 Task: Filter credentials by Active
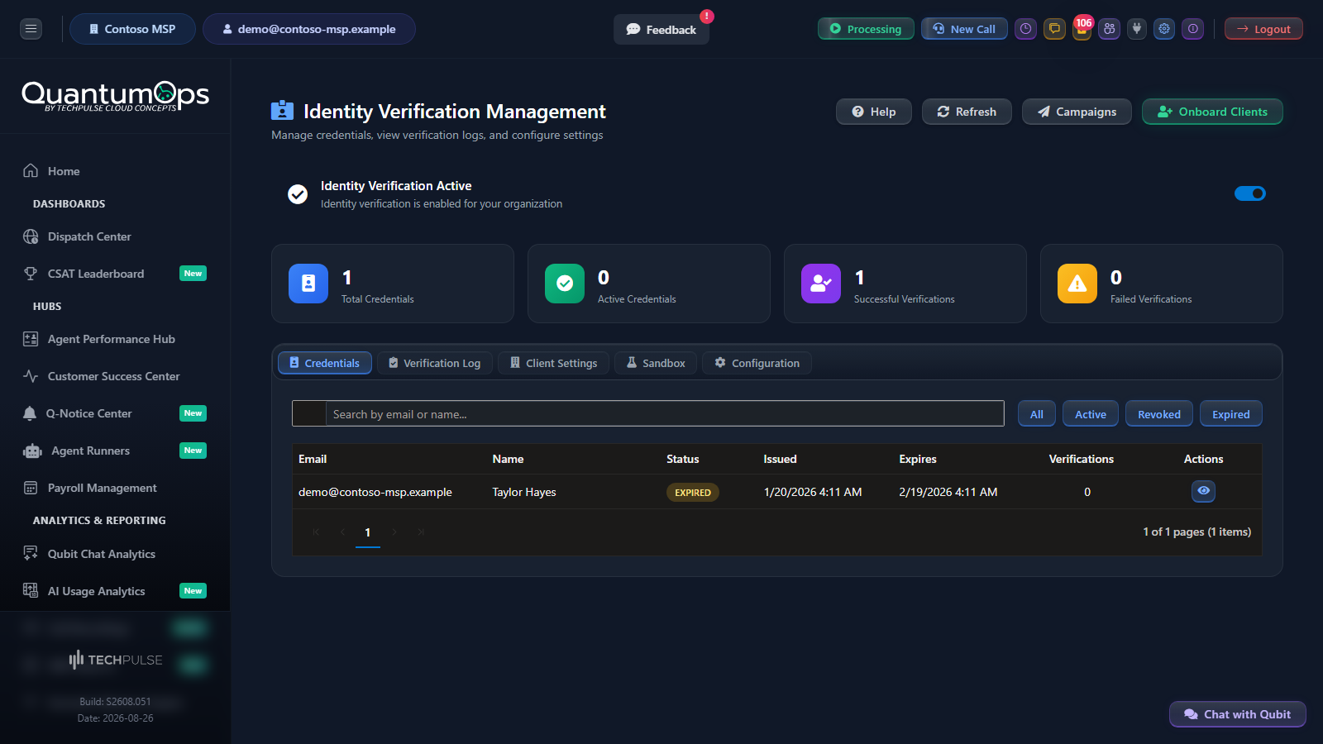(x=1091, y=414)
